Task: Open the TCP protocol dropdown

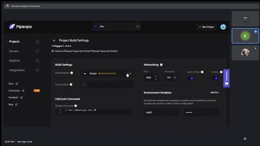Action: [x=171, y=77]
